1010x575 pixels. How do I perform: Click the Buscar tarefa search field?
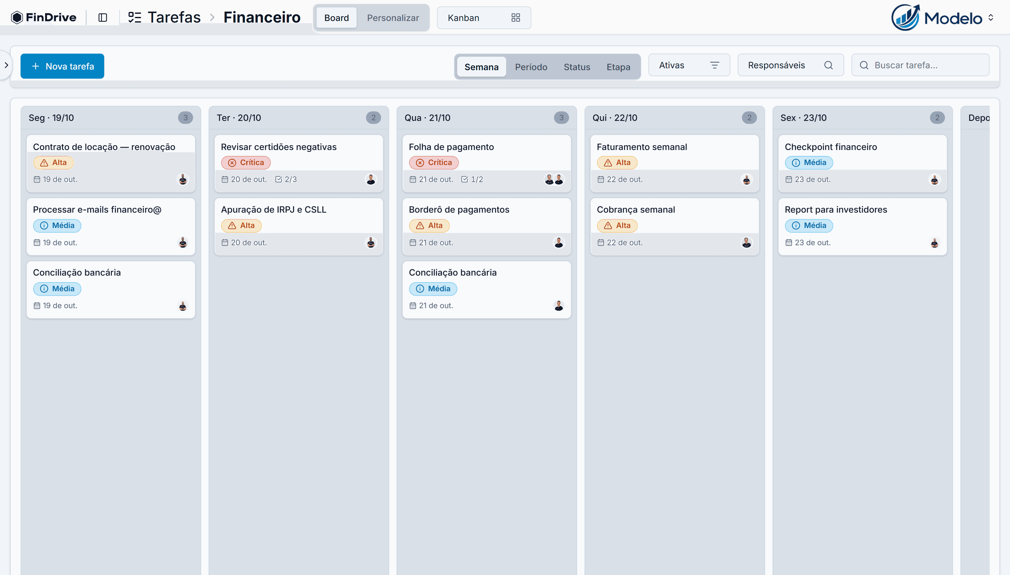click(x=920, y=65)
